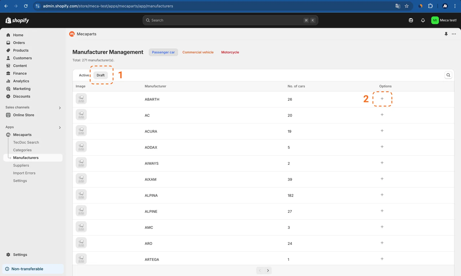Pin the Mecaparts app with the pin icon
Viewport: 461px width, 276px height.
click(x=446, y=34)
